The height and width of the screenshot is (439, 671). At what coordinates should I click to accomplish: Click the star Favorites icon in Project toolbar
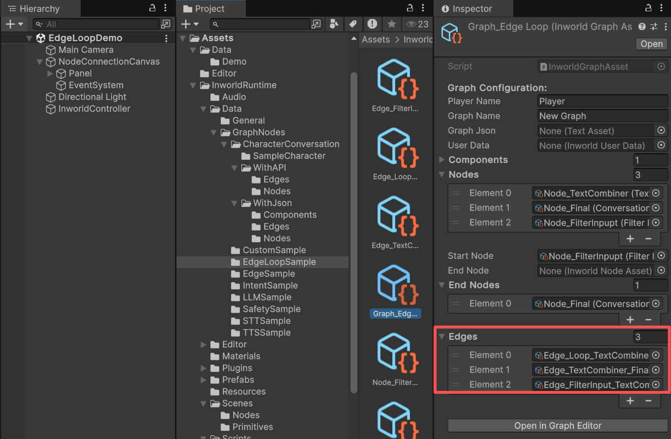pyautogui.click(x=391, y=24)
